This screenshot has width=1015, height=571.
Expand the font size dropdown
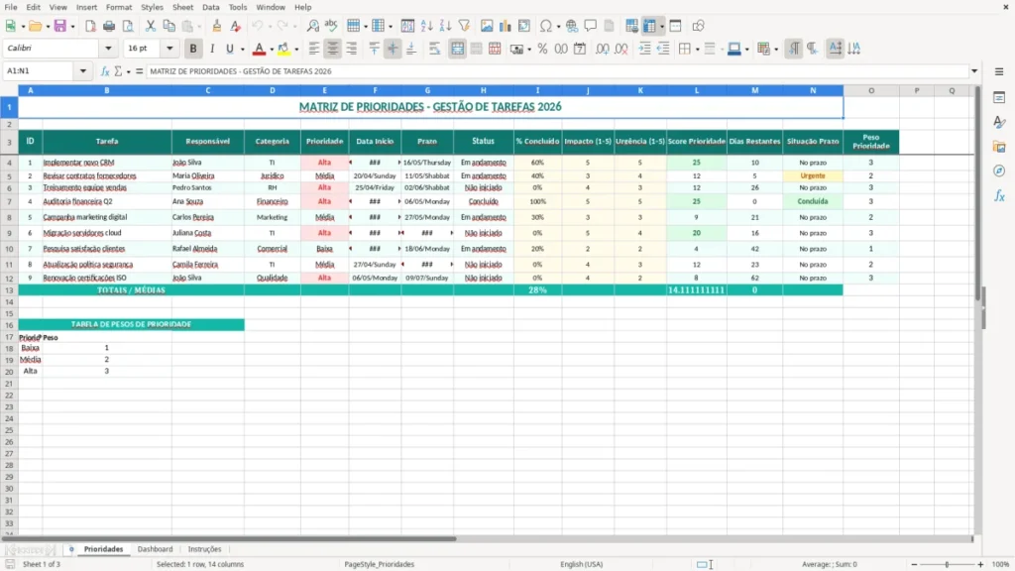(x=169, y=49)
